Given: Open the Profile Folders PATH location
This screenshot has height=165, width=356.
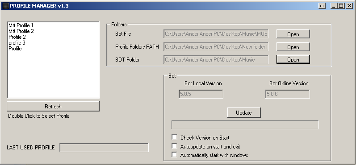Looking at the screenshot, I should pos(293,47).
